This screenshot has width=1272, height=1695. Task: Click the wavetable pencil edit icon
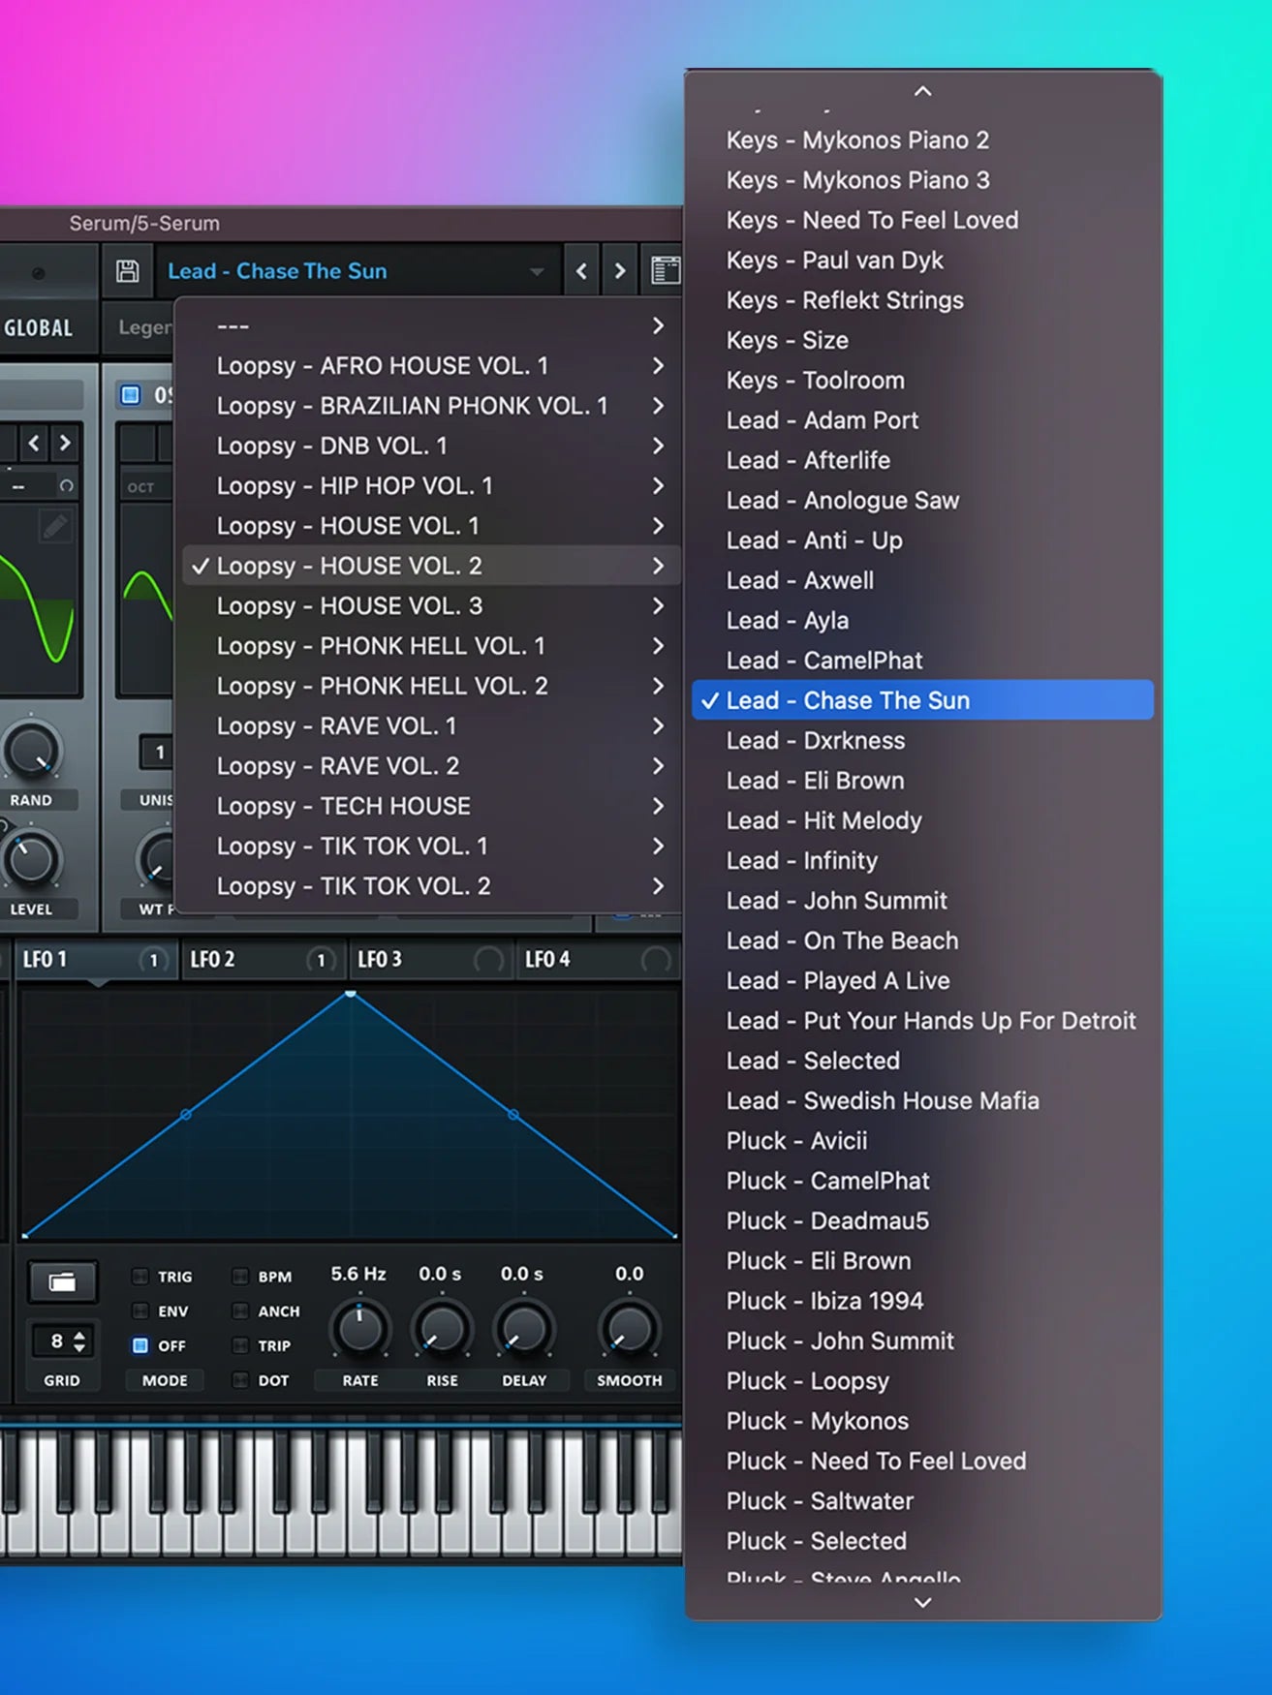pos(55,526)
